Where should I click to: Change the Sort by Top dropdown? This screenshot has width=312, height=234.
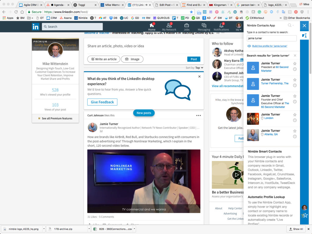click(x=194, y=68)
